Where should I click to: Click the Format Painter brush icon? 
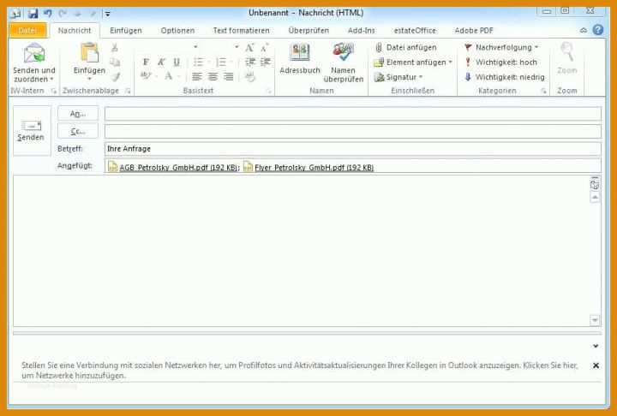(115, 77)
